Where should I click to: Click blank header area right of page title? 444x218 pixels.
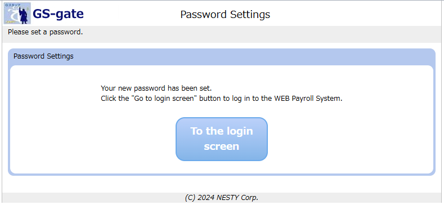coord(354,14)
